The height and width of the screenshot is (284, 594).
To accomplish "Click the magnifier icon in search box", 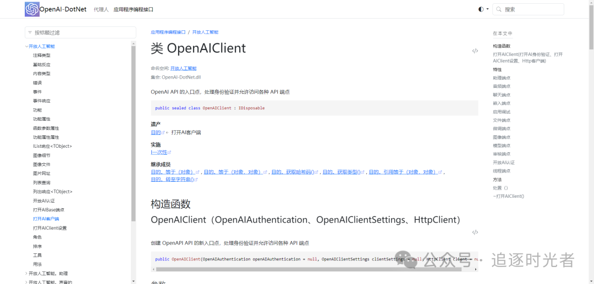I will (499, 9).
